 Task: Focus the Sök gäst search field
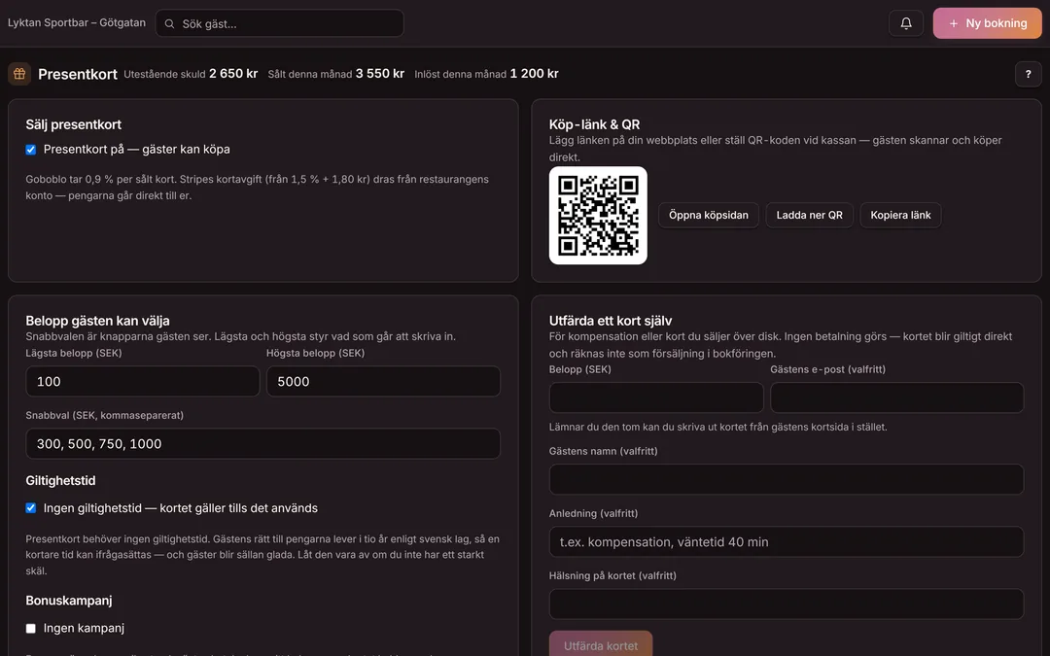point(279,23)
